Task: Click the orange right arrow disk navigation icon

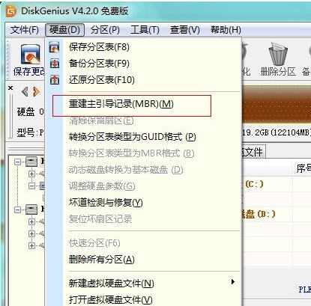Action: (37, 92)
